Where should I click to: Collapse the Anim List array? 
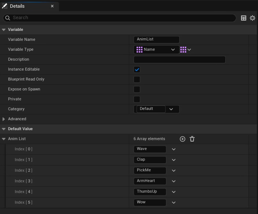point(4,139)
